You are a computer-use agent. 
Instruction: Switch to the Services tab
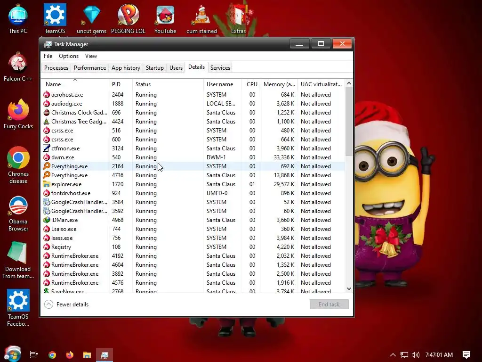[x=220, y=68]
